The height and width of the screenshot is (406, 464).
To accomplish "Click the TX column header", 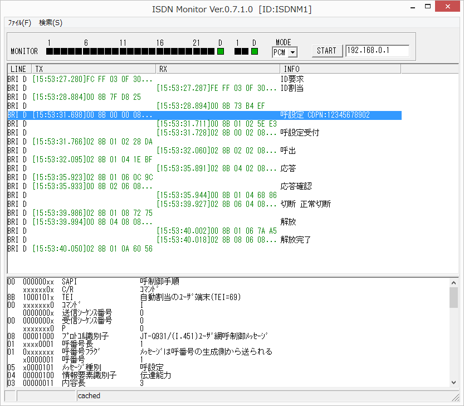I will (94, 69).
